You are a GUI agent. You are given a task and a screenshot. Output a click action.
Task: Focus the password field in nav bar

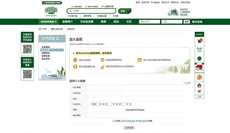(x=172, y=22)
